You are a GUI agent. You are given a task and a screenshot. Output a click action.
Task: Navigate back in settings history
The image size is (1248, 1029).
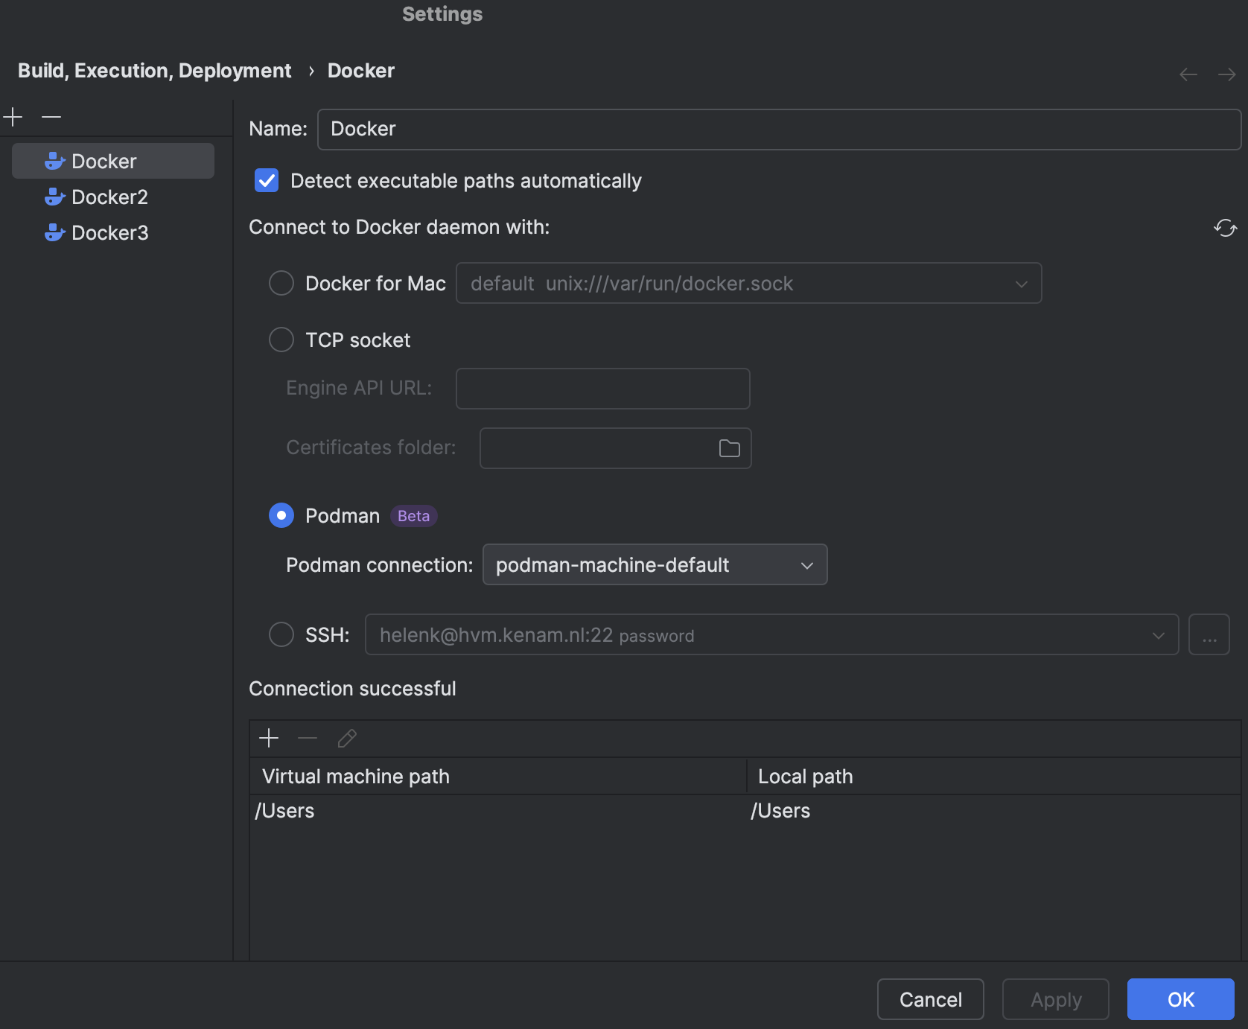click(1187, 74)
